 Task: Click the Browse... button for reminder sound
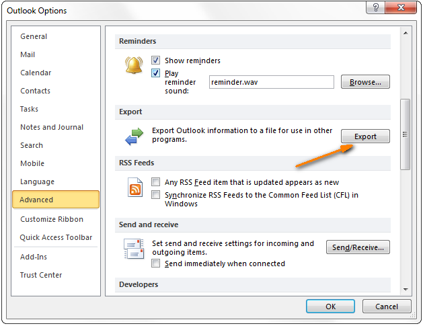click(x=365, y=82)
